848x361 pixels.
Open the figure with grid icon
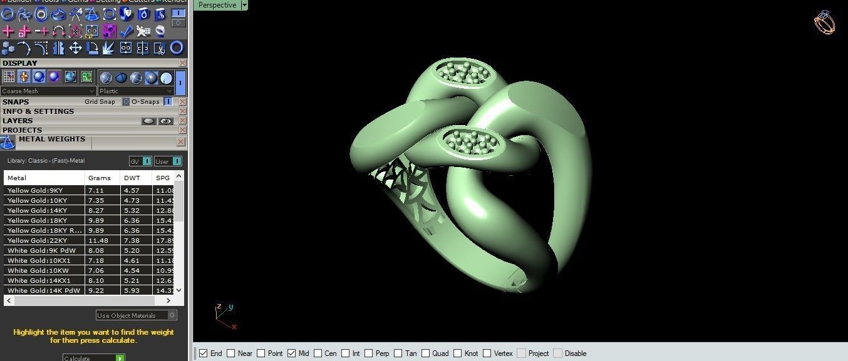143,31
